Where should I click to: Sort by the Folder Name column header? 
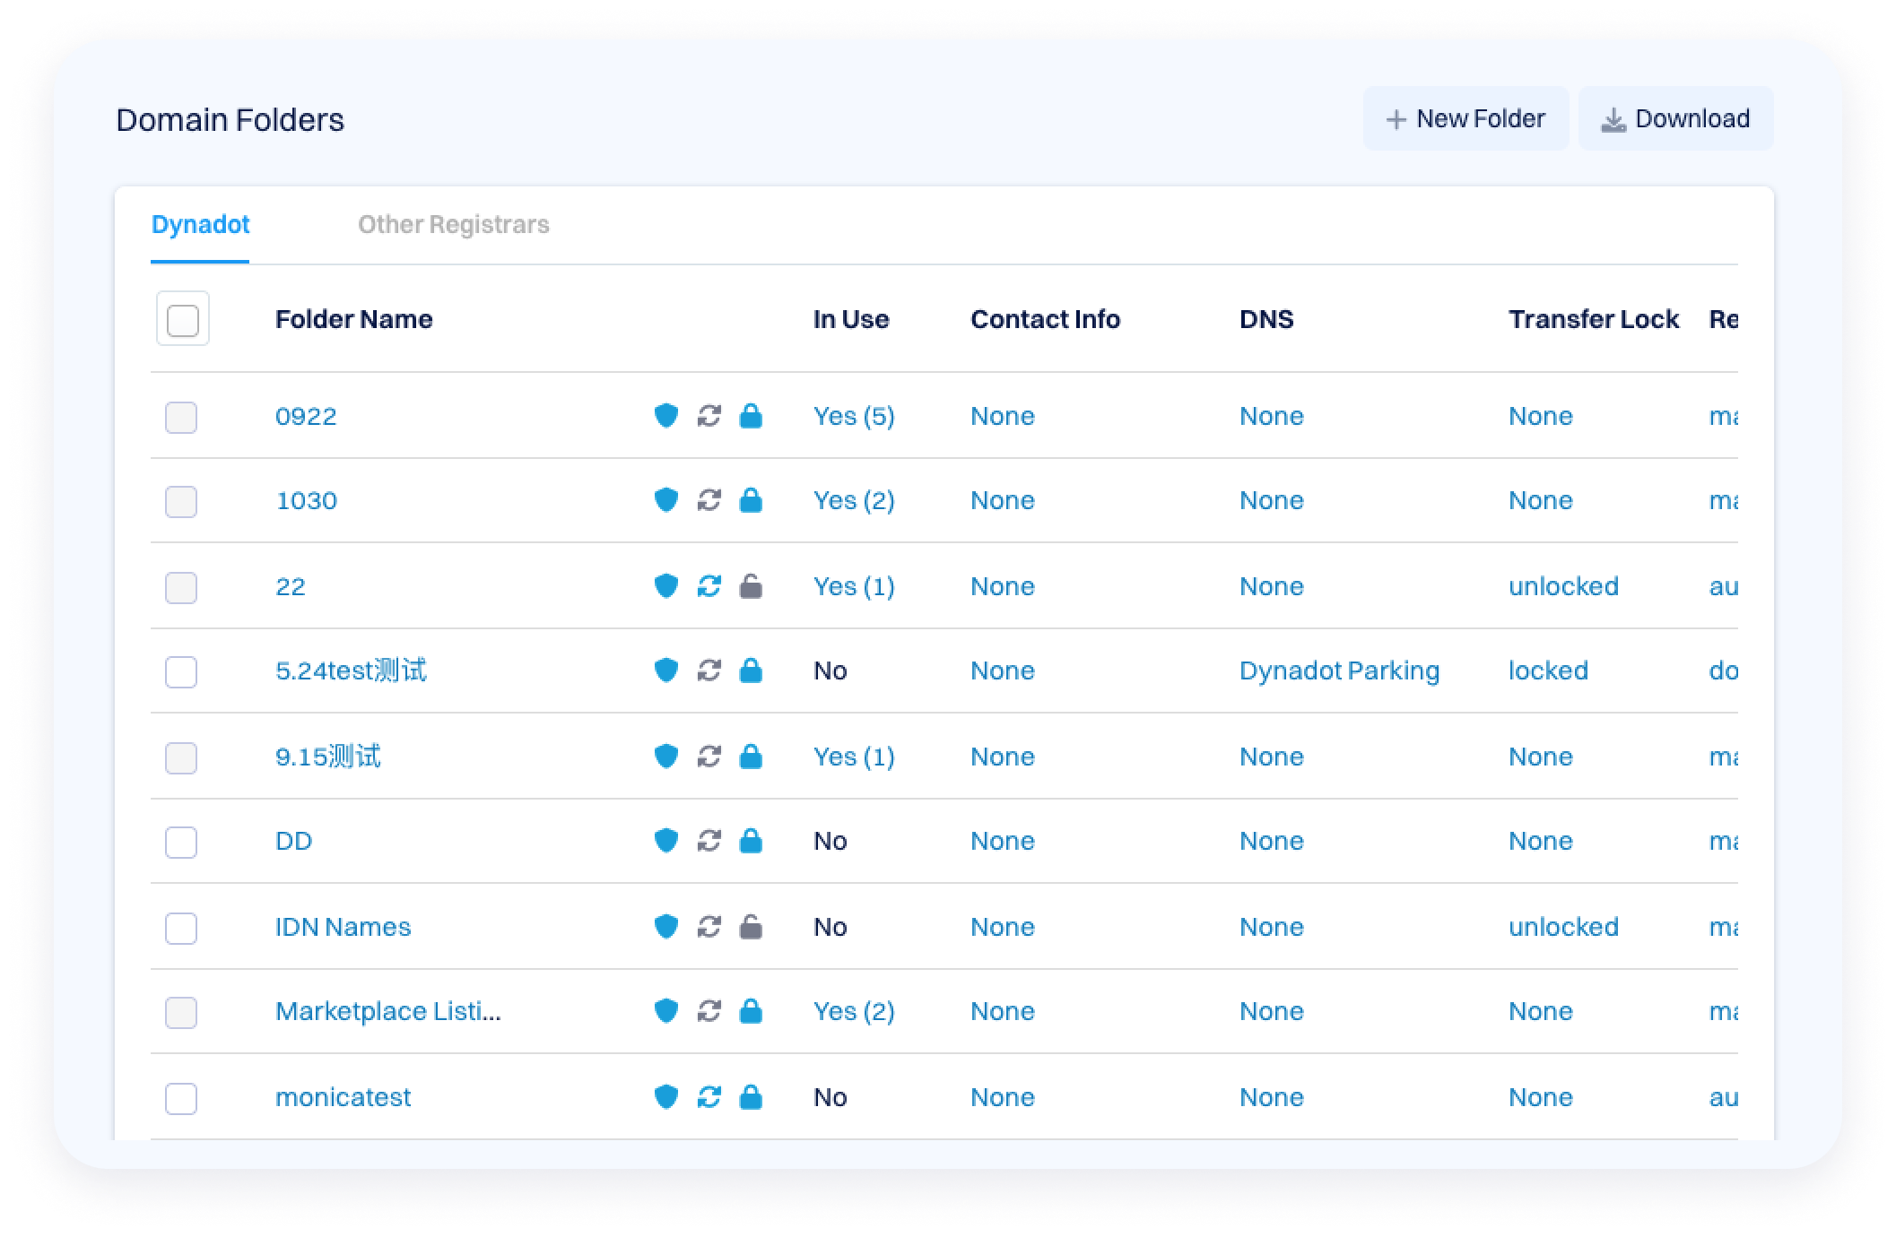click(353, 320)
